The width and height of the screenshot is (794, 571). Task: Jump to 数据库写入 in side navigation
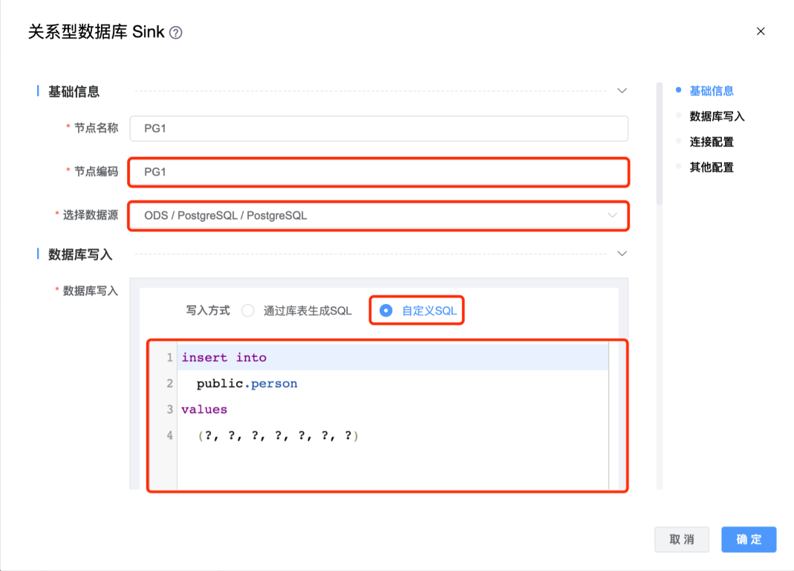(716, 116)
